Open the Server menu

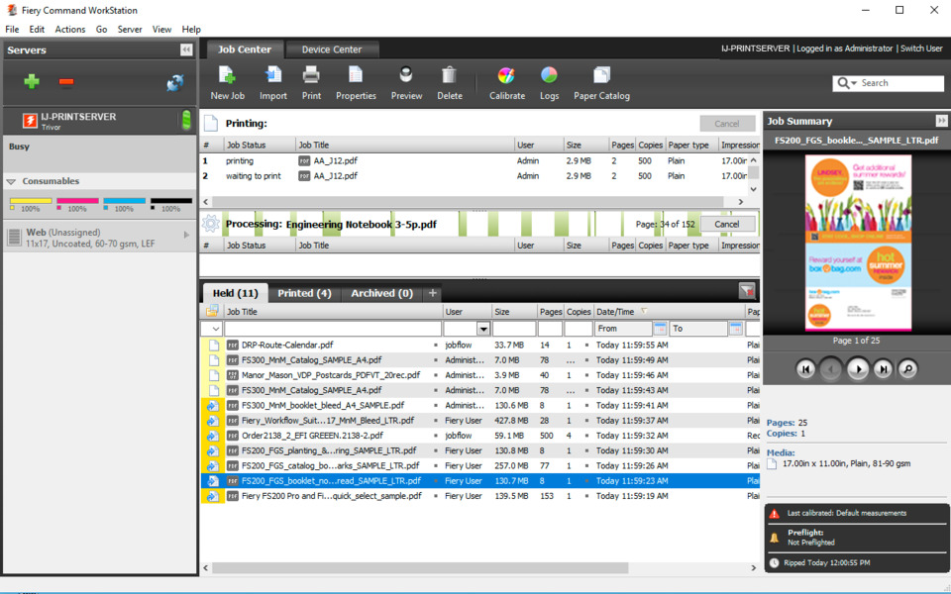pyautogui.click(x=130, y=29)
